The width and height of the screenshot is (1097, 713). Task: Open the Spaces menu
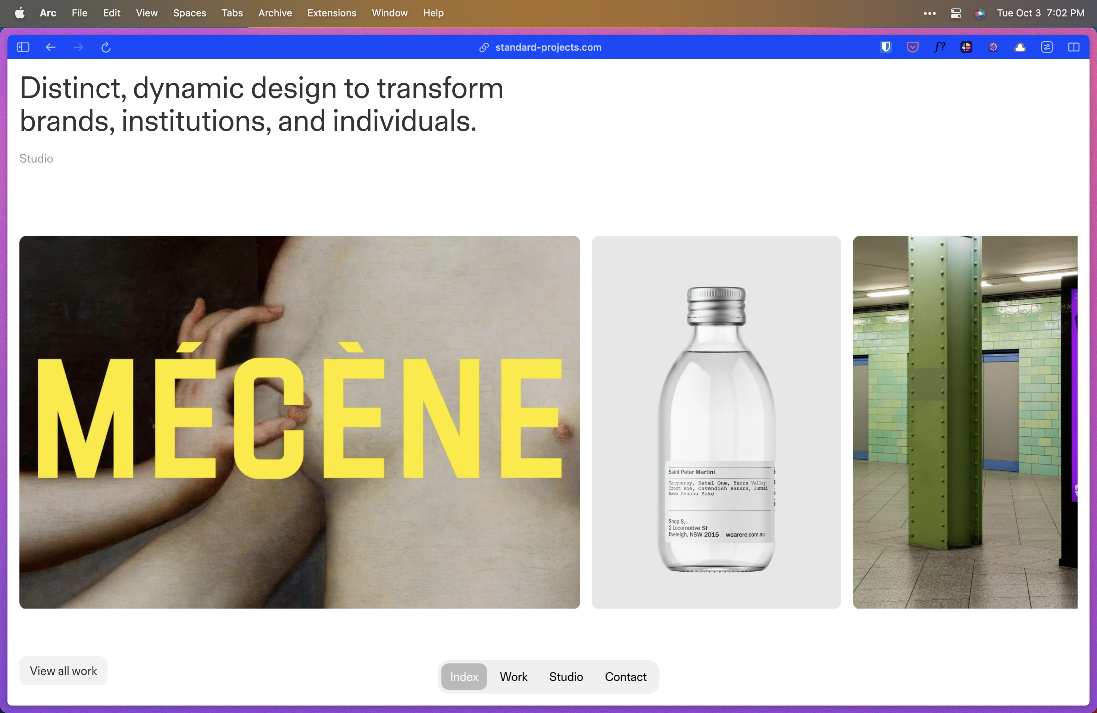[190, 13]
